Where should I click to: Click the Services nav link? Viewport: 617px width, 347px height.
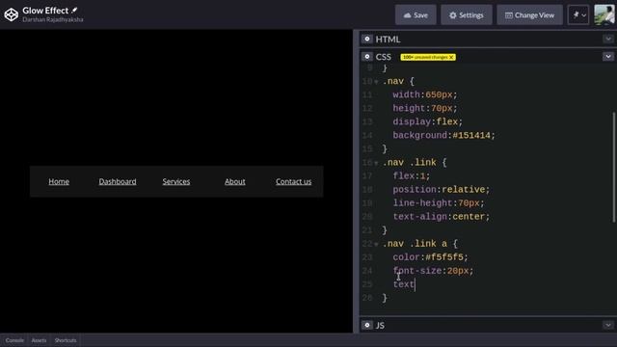click(x=176, y=181)
